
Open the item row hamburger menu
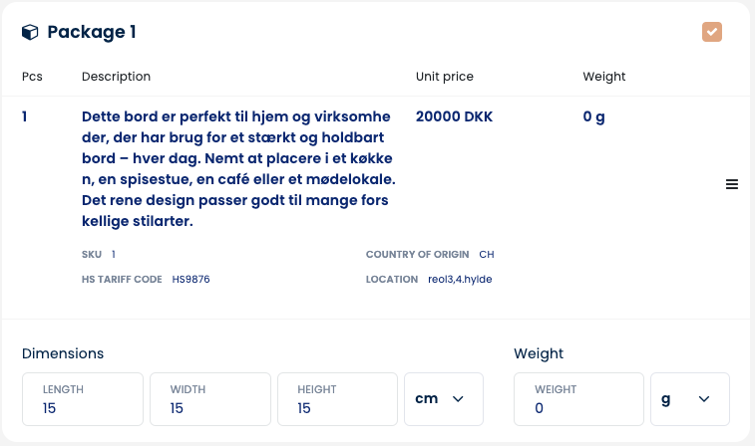pyautogui.click(x=731, y=184)
